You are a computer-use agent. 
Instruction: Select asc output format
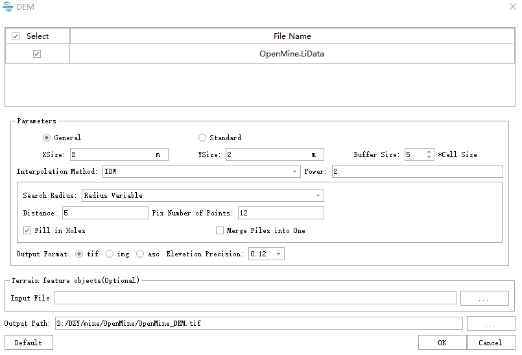pyautogui.click(x=140, y=254)
